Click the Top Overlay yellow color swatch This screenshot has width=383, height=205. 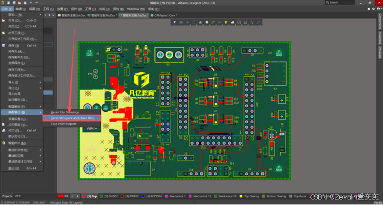241,196
